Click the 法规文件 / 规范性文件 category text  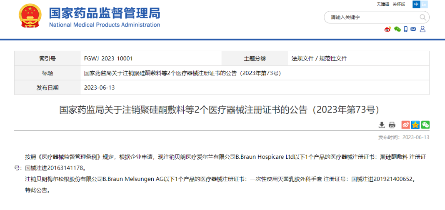[x=319, y=59]
